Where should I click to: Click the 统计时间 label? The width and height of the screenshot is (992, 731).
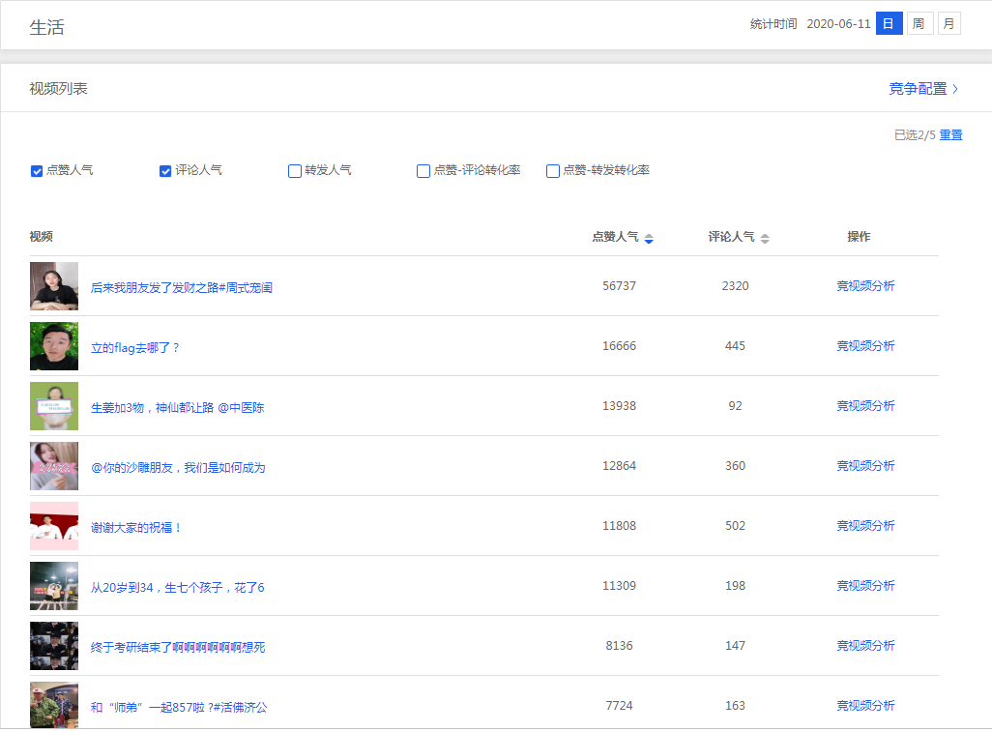point(773,24)
